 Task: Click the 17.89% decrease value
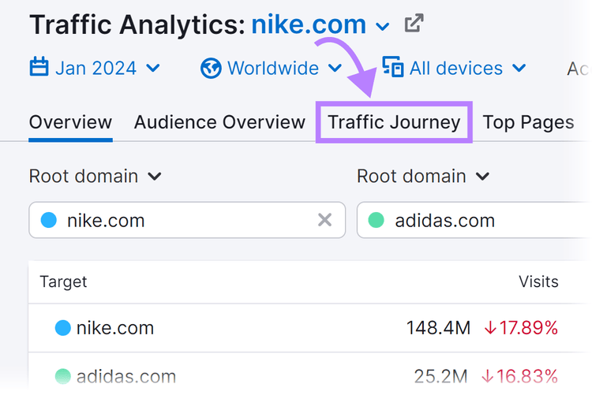click(x=521, y=328)
